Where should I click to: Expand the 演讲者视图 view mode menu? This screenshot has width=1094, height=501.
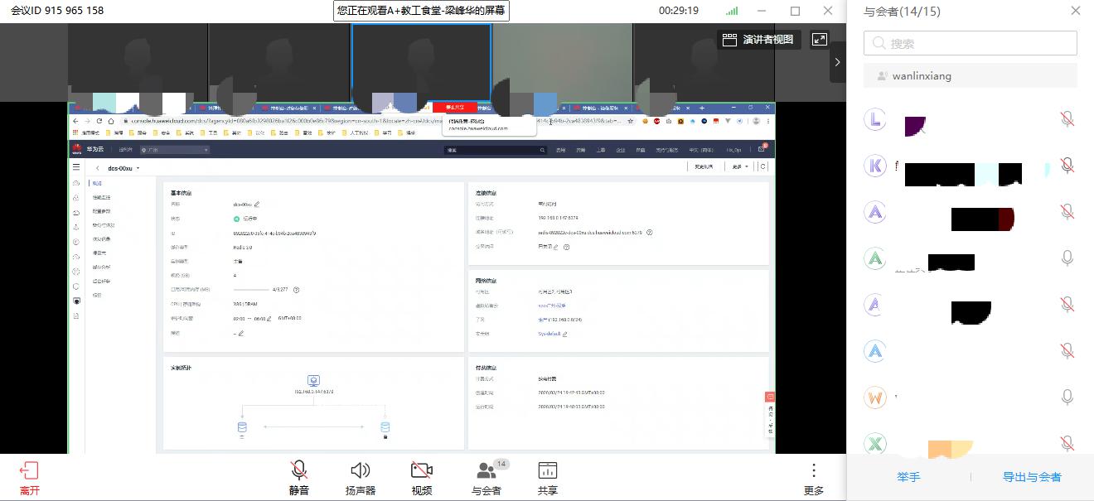759,39
